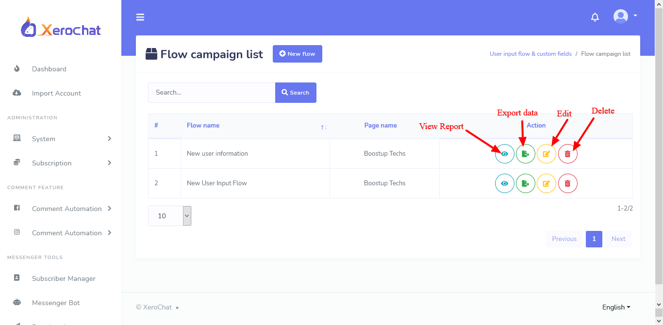Click the hamburger menu icon in the header
The image size is (663, 325).
click(x=140, y=16)
